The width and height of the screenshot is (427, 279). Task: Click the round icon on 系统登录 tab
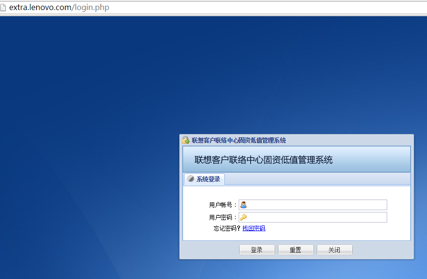point(191,179)
